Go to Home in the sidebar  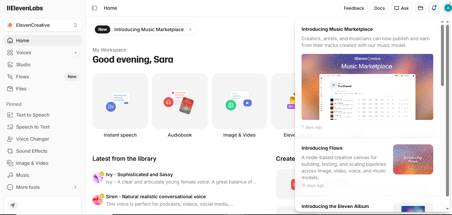coord(43,41)
